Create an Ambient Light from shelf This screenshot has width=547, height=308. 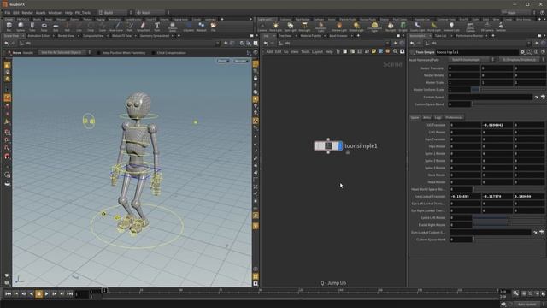coord(451,27)
